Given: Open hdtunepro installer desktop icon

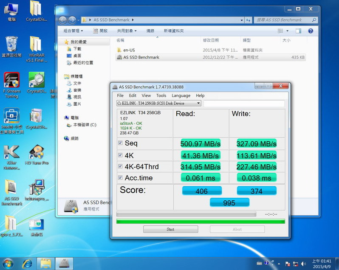Looking at the screenshot, I should [x=37, y=190].
